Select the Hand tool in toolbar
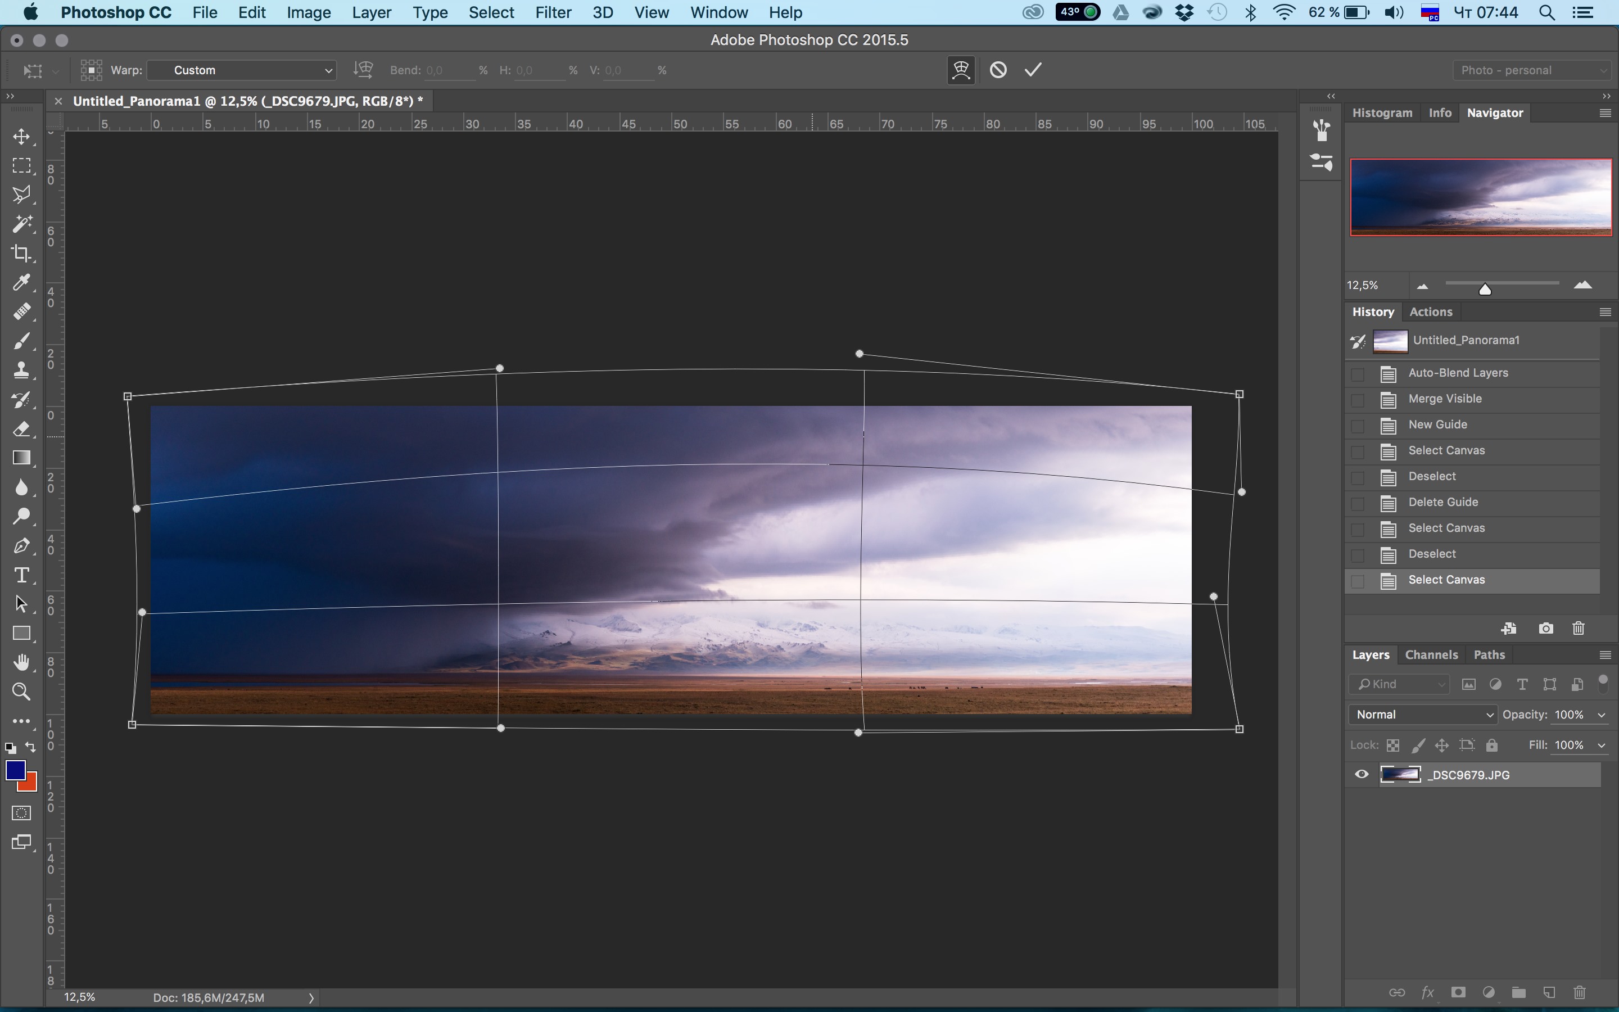 click(x=21, y=662)
